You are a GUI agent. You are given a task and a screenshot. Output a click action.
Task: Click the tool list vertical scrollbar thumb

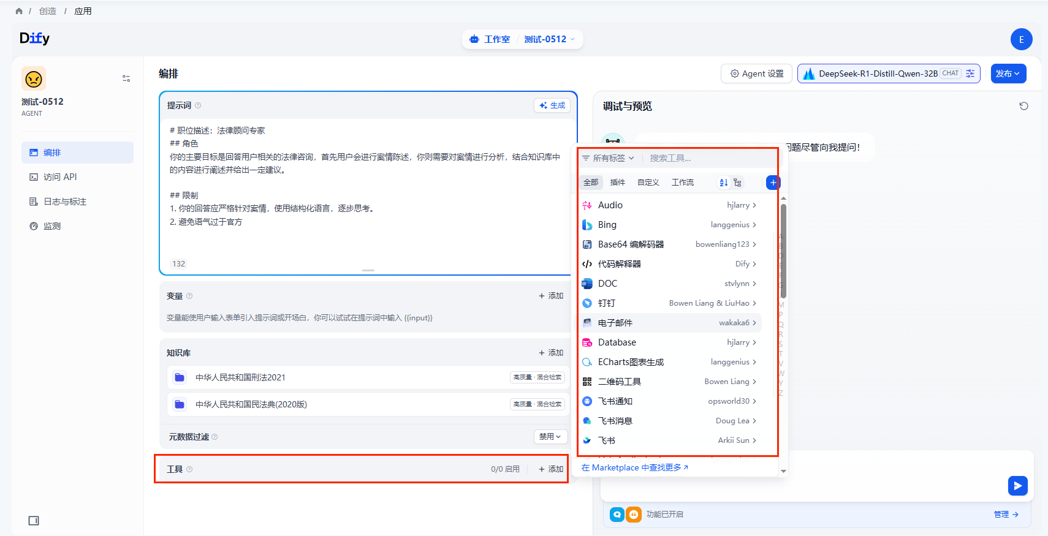783,251
